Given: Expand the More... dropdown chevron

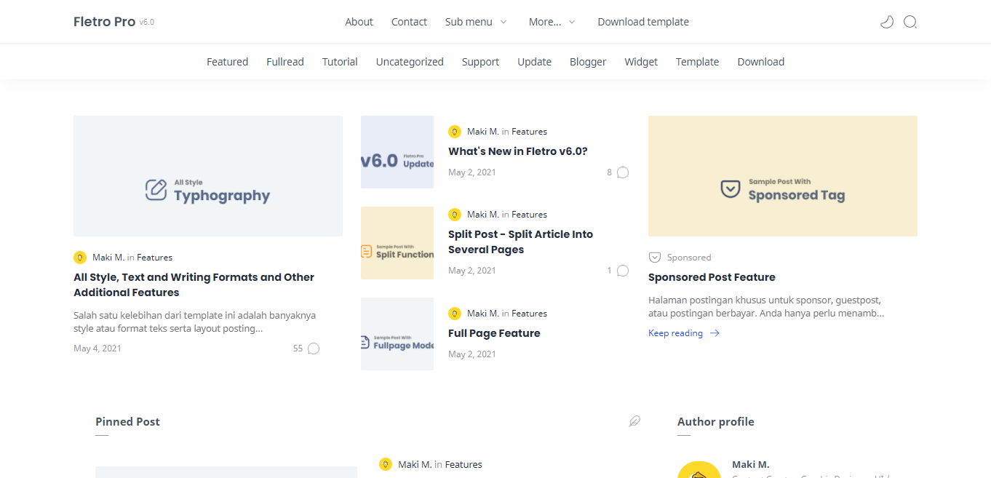Looking at the screenshot, I should tap(572, 22).
